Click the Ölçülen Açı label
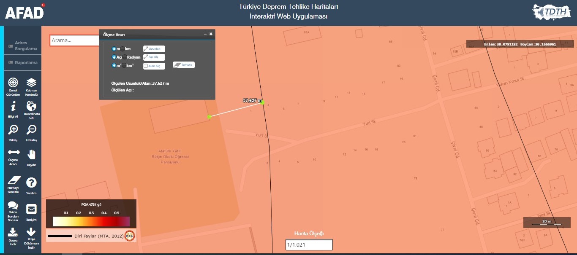The height and width of the screenshot is (255, 577). pos(122,90)
